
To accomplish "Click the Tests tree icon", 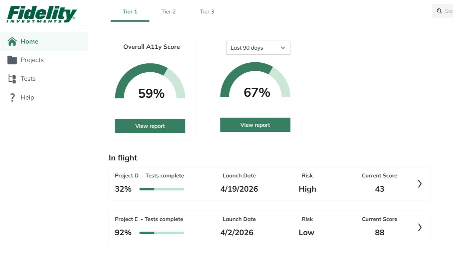I will tap(12, 79).
